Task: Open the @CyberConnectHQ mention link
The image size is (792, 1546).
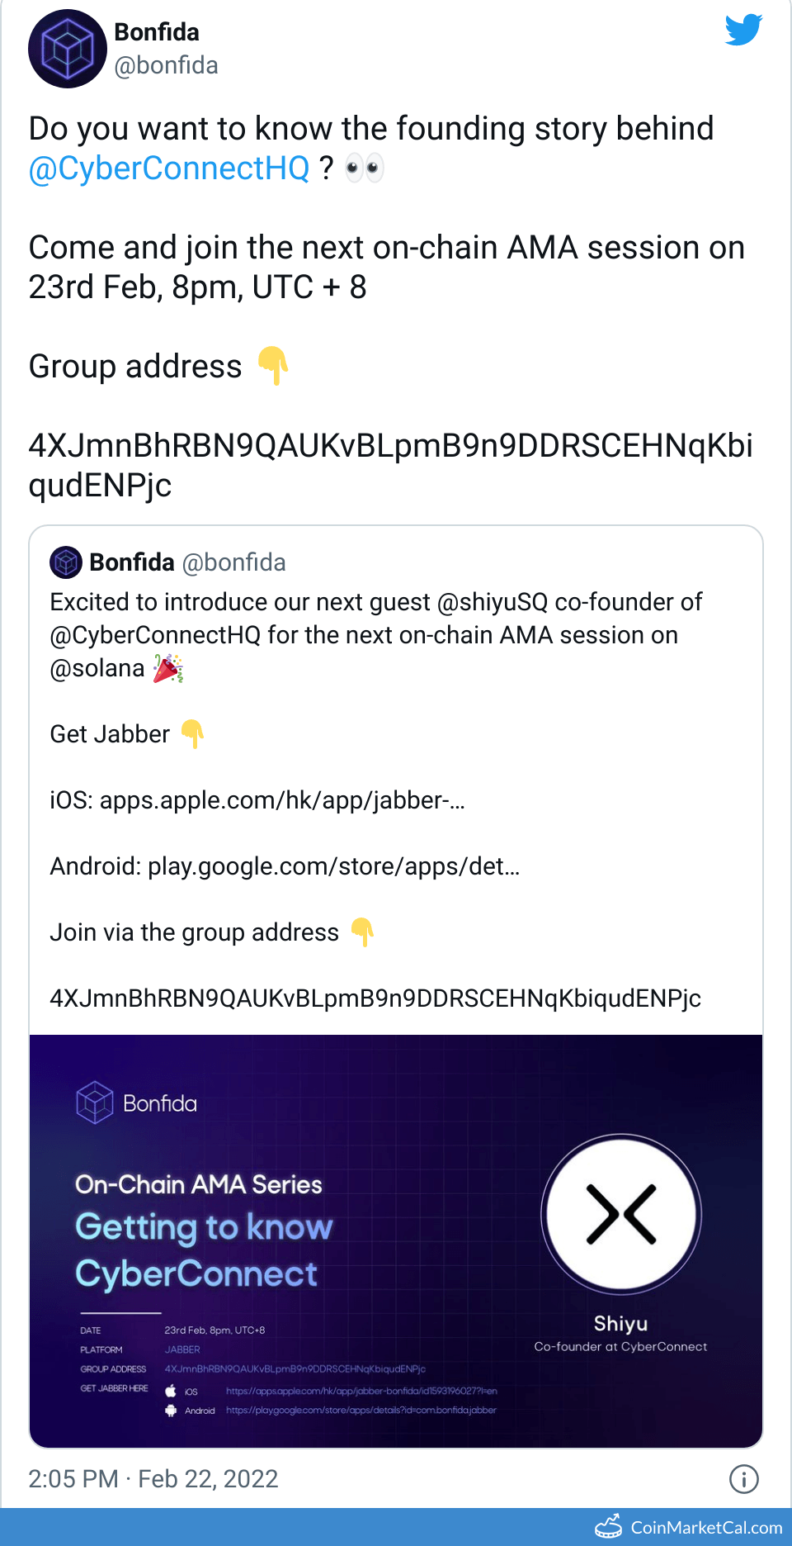Action: 169,168
